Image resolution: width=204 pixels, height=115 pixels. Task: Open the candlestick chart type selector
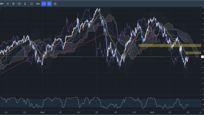coord(13,4)
